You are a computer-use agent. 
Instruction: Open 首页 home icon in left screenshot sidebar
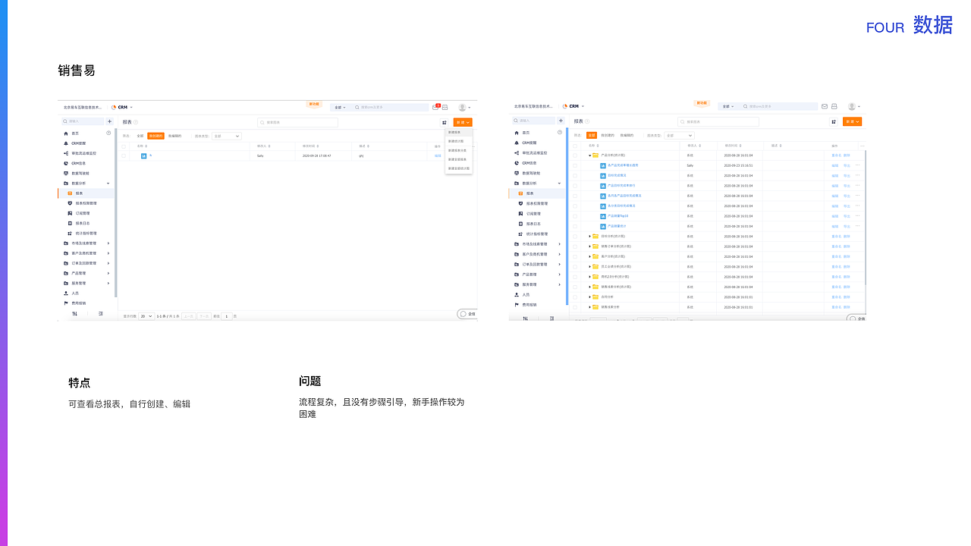66,133
